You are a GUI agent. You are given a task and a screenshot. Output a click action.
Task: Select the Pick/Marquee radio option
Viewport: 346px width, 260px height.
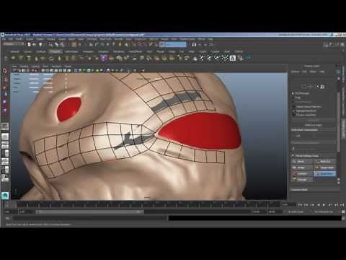tap(293, 93)
